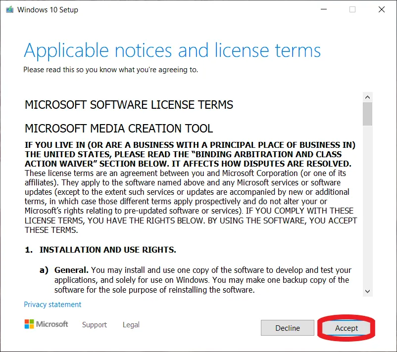This screenshot has height=352, width=397.
Task: Click the scroll down arrow of license text
Action: point(367,292)
